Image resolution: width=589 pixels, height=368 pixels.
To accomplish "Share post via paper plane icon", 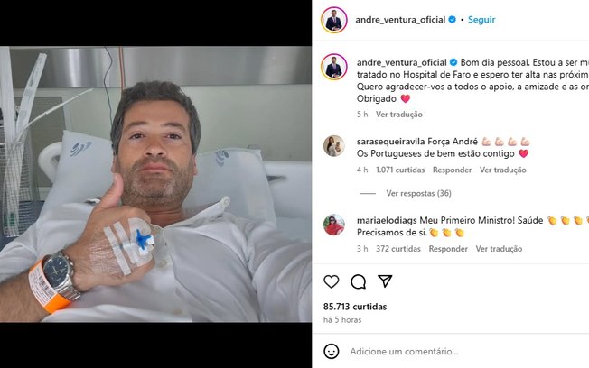I will [385, 281].
